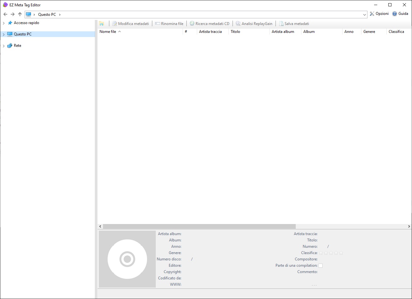Click the back navigation arrow

tap(5, 14)
